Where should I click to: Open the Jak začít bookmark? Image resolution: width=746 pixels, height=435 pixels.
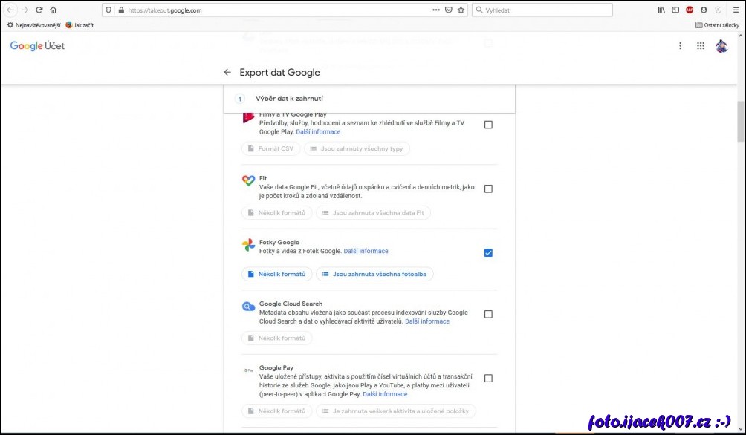[80, 25]
